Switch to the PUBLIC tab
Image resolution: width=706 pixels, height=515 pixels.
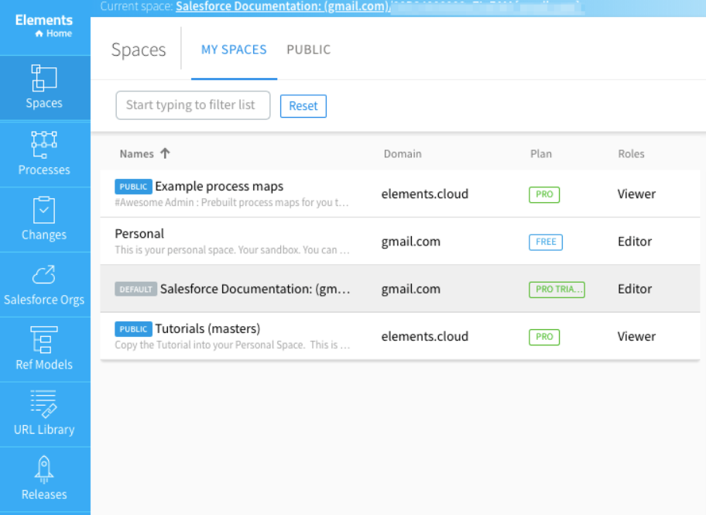click(x=309, y=50)
